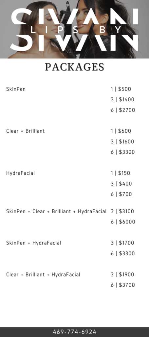Screen dimensions: 149x337
Task: Select triple combo 6 sessions $6000
Action: point(123,222)
